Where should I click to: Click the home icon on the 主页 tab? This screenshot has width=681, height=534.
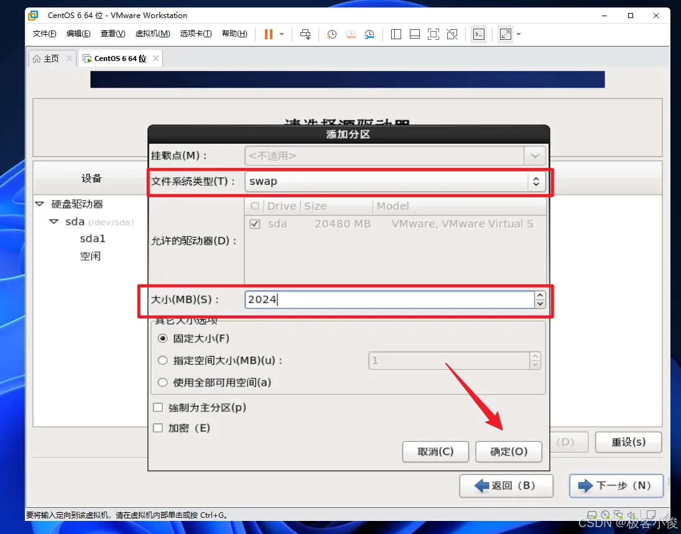37,59
